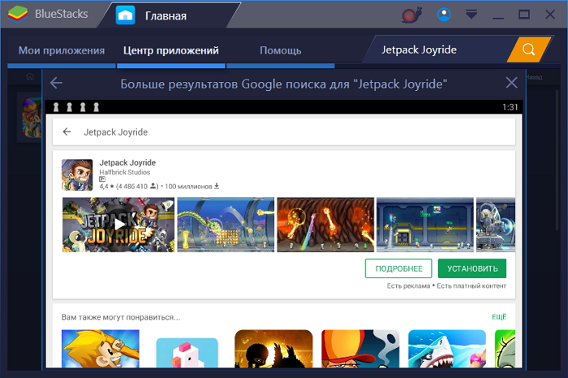The width and height of the screenshot is (568, 378).
Task: Click the snail speed-up icon
Action: 412,15
